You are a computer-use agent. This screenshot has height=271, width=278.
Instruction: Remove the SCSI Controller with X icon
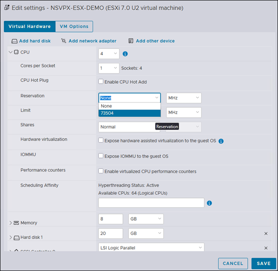point(266,248)
